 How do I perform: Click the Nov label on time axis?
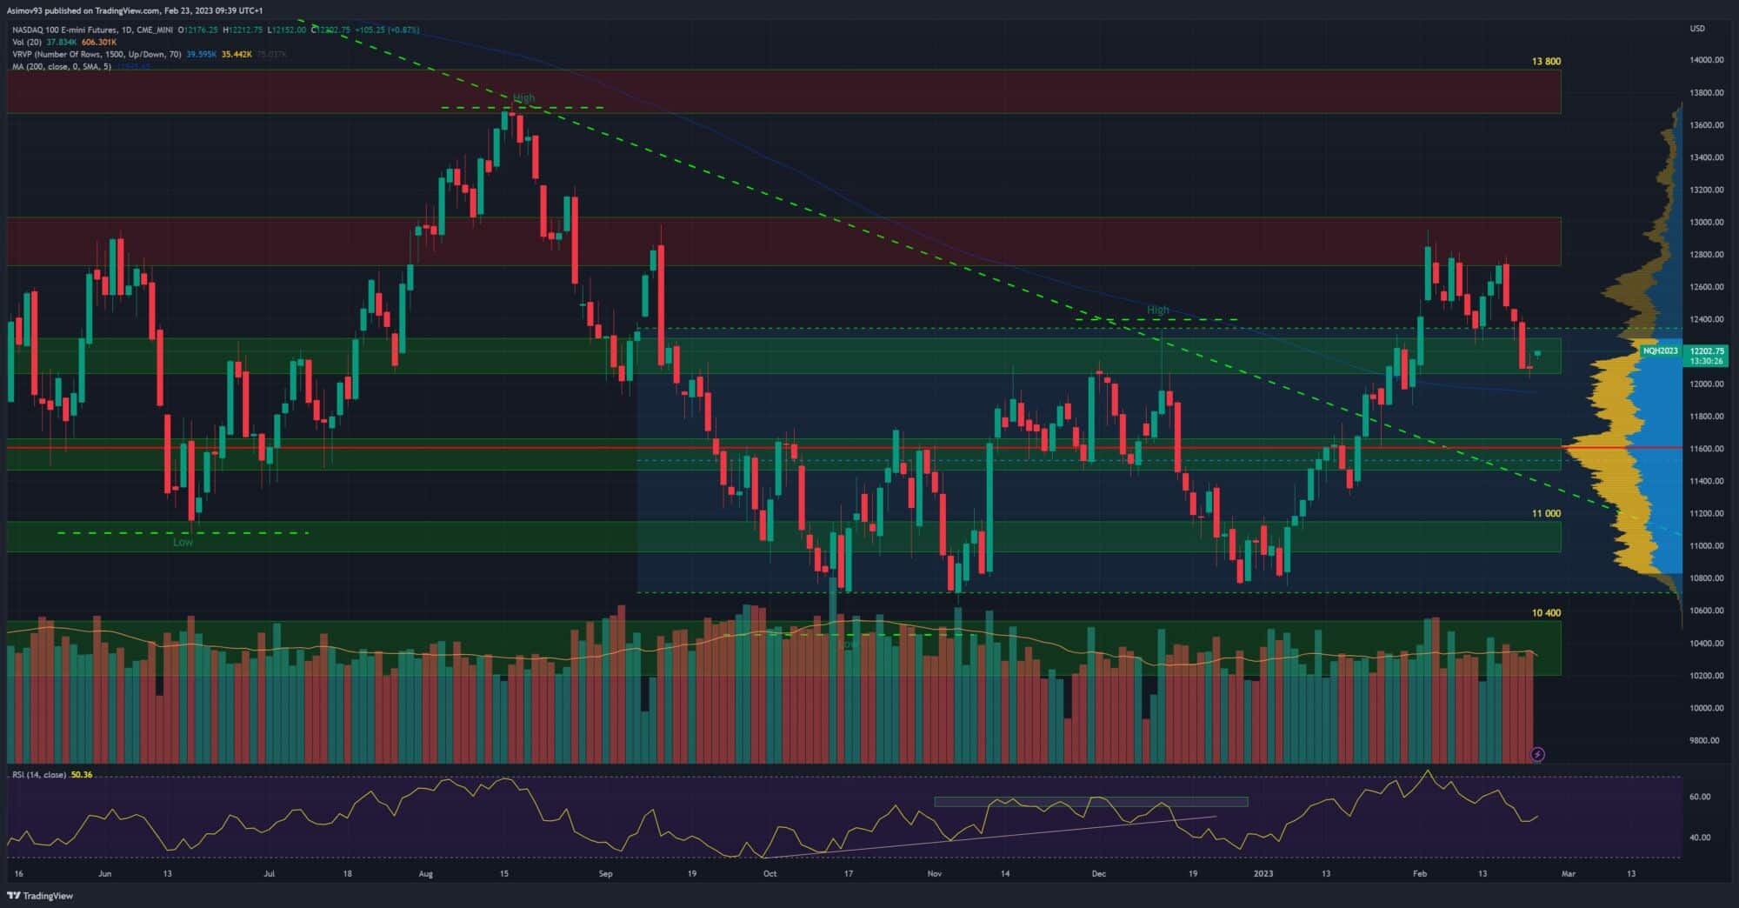pyautogui.click(x=934, y=873)
